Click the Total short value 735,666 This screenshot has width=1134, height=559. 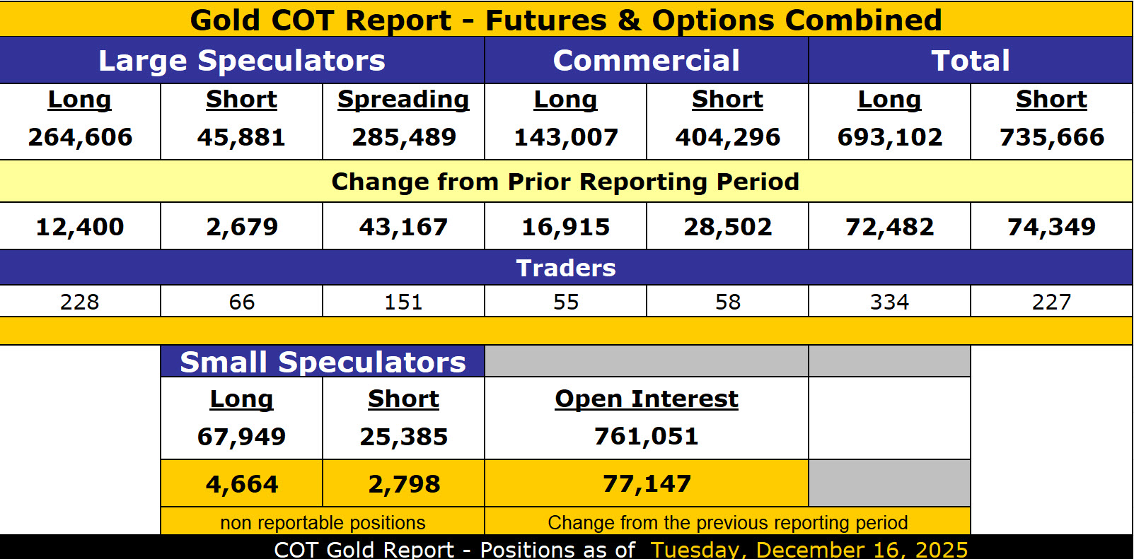[x=1051, y=137]
